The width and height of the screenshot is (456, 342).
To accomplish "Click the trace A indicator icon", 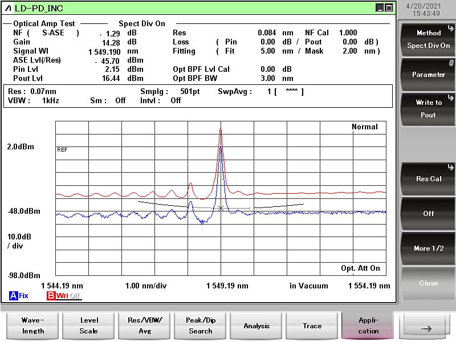I will [x=13, y=296].
